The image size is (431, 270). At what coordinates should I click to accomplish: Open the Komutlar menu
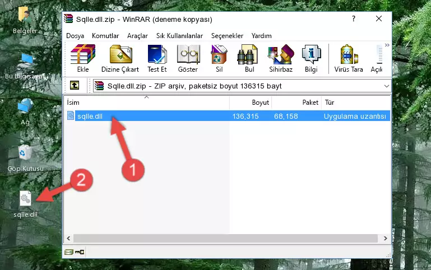click(105, 36)
